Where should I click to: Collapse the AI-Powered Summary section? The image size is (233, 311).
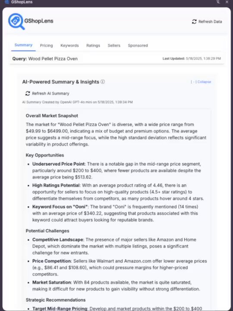point(201,82)
